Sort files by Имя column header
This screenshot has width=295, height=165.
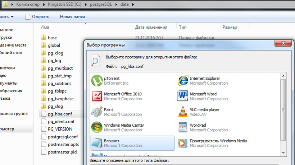coord(45,27)
